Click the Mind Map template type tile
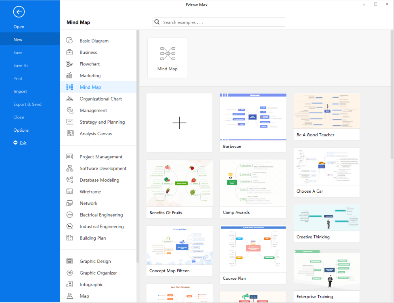The image size is (394, 303). [x=167, y=58]
